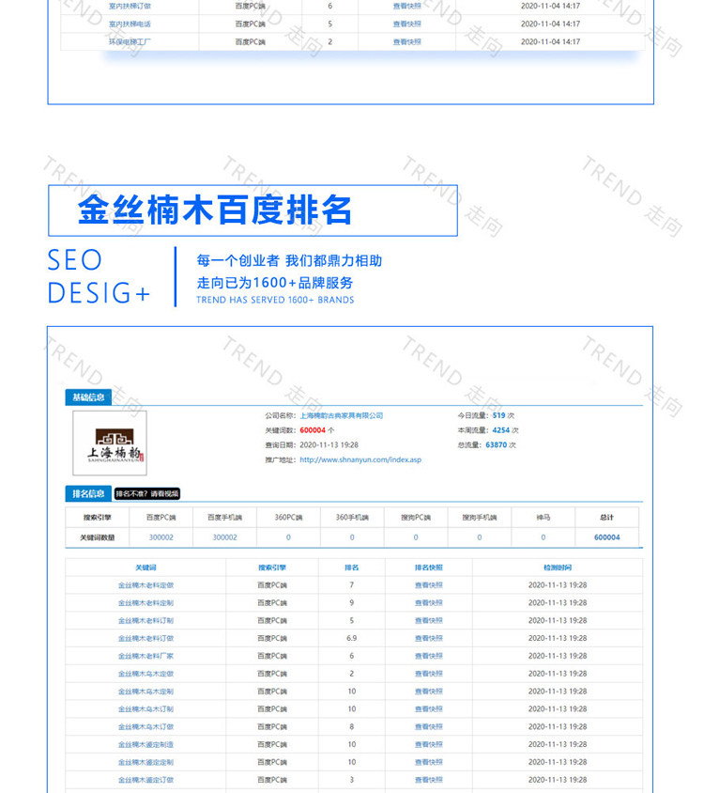Click the 检测时间 column header

point(558,568)
